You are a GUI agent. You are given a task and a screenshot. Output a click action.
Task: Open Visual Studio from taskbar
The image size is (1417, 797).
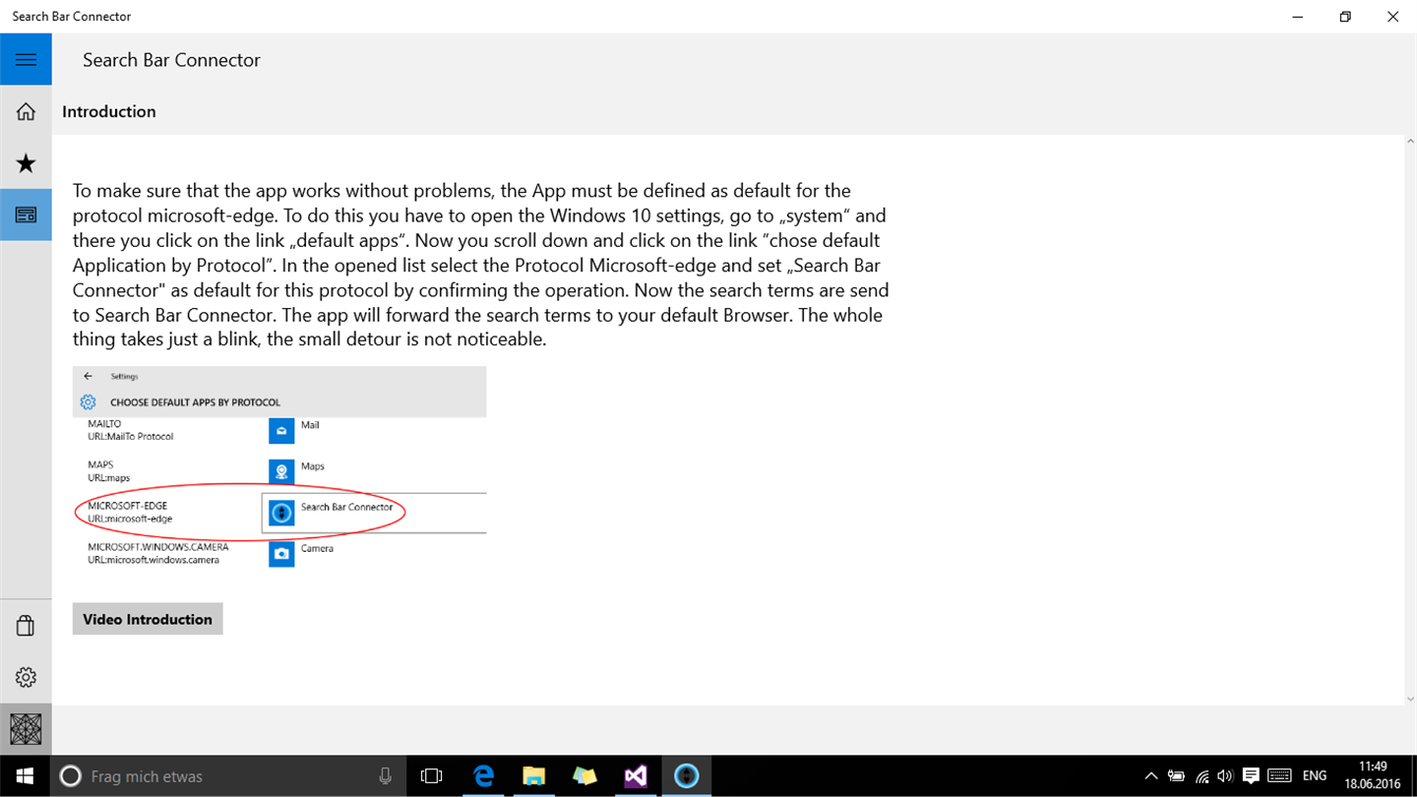636,776
